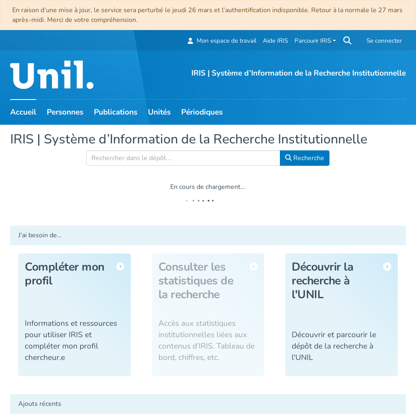The height and width of the screenshot is (416, 416).
Task: Click arrow icon on Compléter mon profil card
Action: (x=120, y=266)
